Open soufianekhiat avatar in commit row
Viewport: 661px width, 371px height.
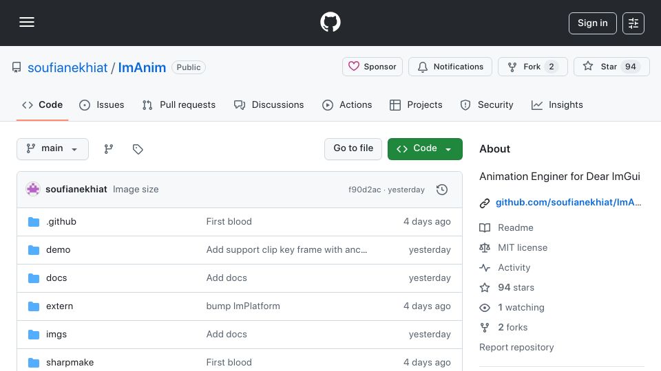tap(33, 190)
